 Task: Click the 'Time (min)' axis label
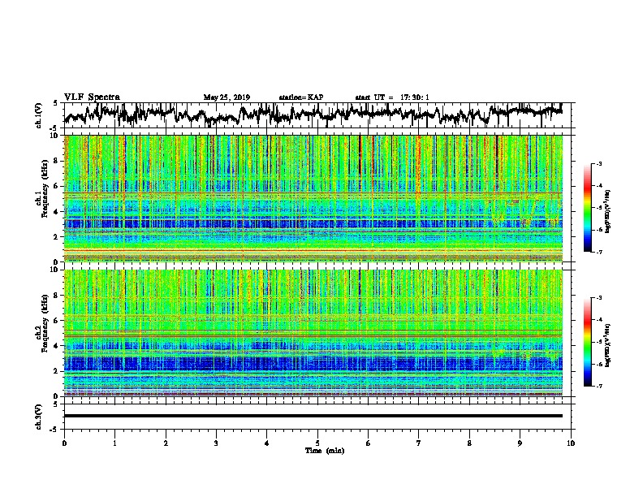coord(325,451)
